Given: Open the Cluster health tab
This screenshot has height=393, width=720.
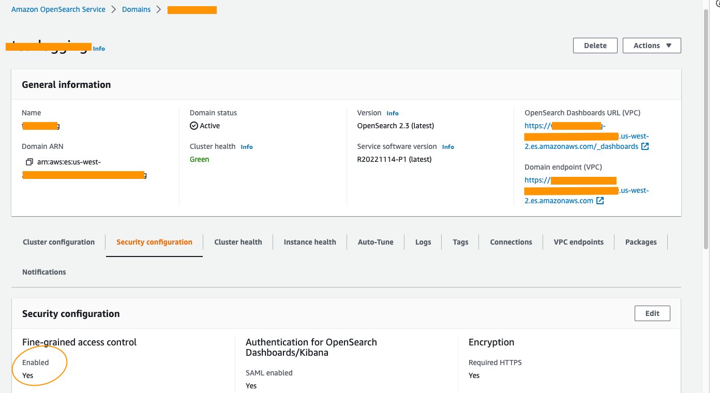Looking at the screenshot, I should [x=238, y=242].
